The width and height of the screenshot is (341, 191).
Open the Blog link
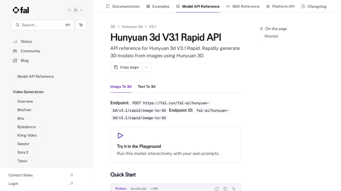21,61
